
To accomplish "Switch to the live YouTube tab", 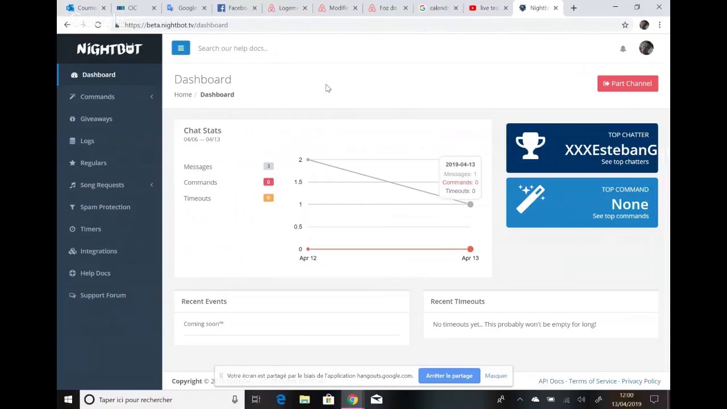I will click(x=488, y=8).
